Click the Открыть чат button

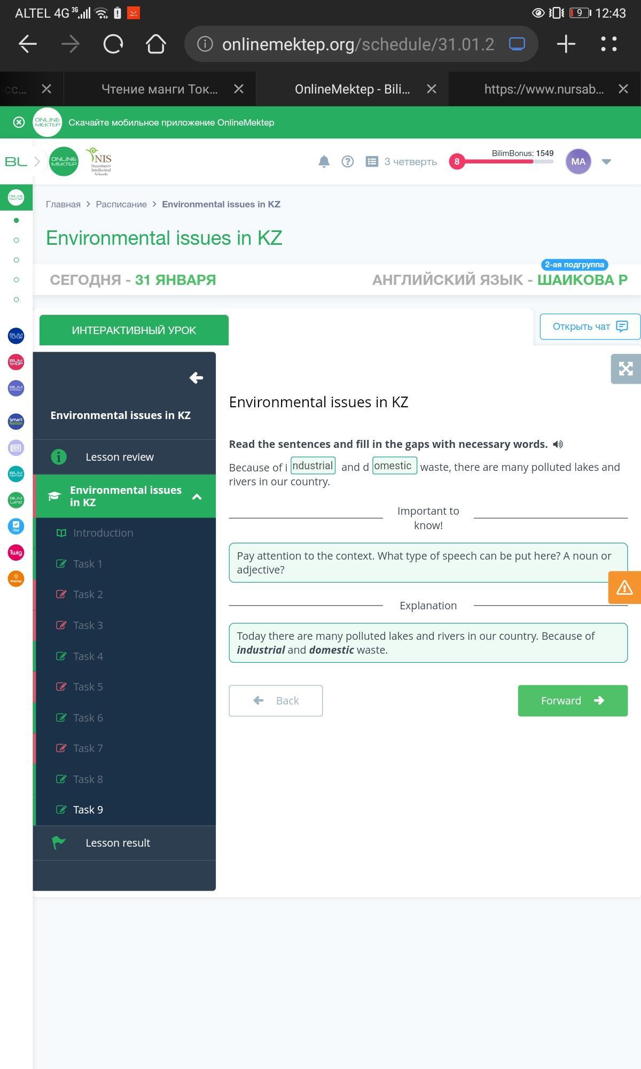(x=590, y=327)
